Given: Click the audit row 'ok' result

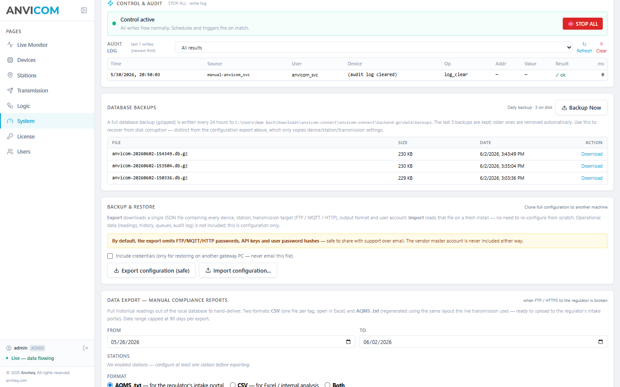Looking at the screenshot, I should tap(561, 75).
